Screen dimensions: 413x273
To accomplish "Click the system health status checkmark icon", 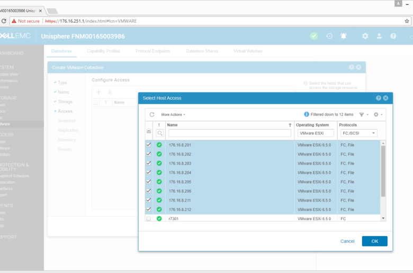I will [313, 36].
